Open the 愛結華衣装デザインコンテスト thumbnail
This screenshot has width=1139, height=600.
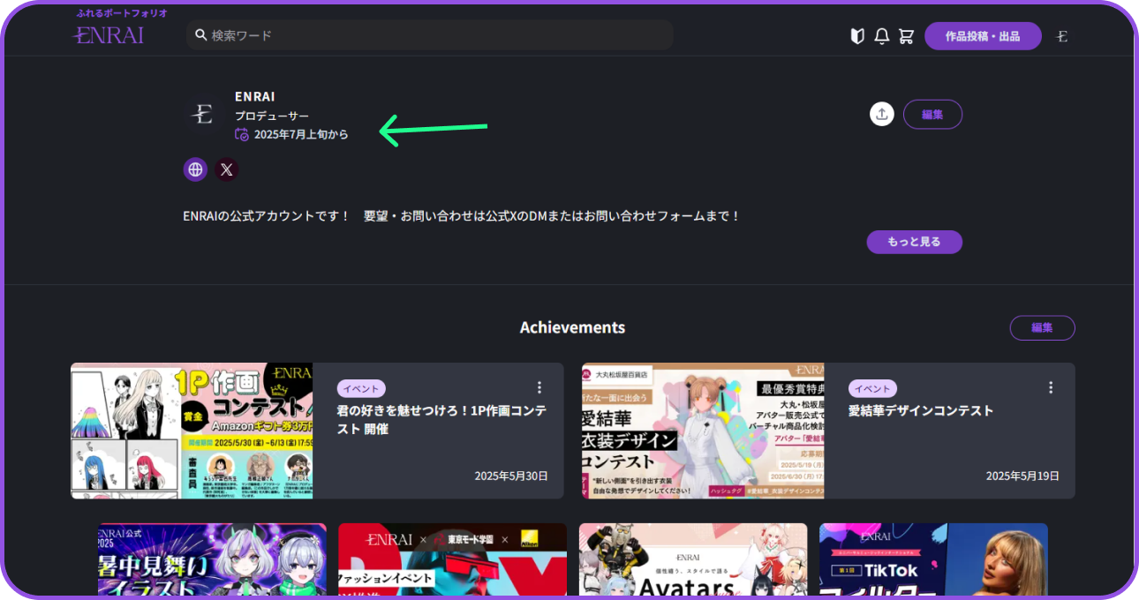coord(703,431)
